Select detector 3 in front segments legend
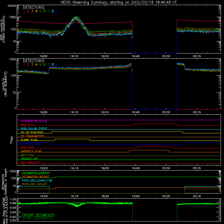Image resolution: width=224 pixels, height=224 pixels. [x=32, y=11]
